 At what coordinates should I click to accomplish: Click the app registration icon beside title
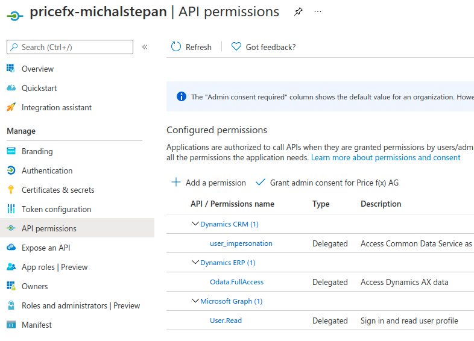click(x=14, y=16)
